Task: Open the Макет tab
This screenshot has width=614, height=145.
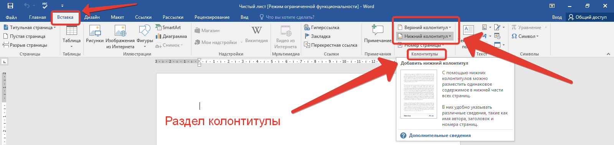Action: click(117, 17)
